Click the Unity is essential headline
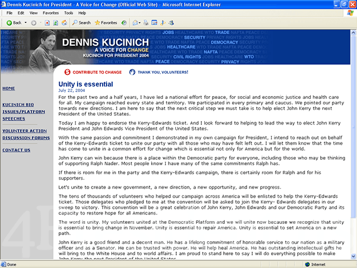Screen dimensions: 357x268 pos(85,84)
